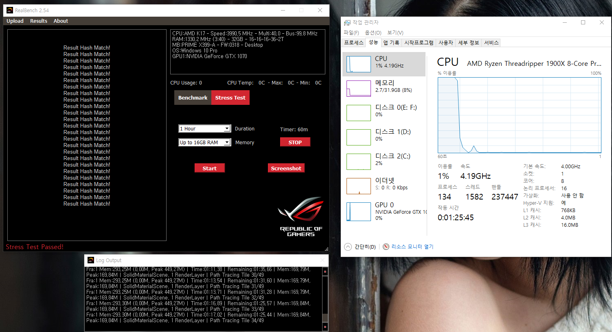Select the 성능 tab in Task Manager
The height and width of the screenshot is (332, 612).
tap(373, 42)
